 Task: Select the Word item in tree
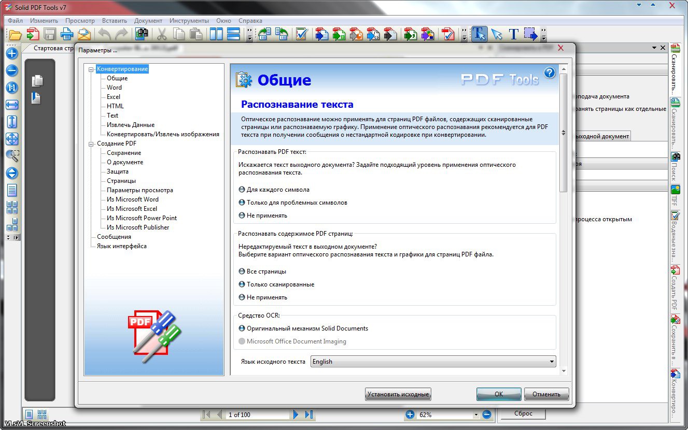click(114, 88)
